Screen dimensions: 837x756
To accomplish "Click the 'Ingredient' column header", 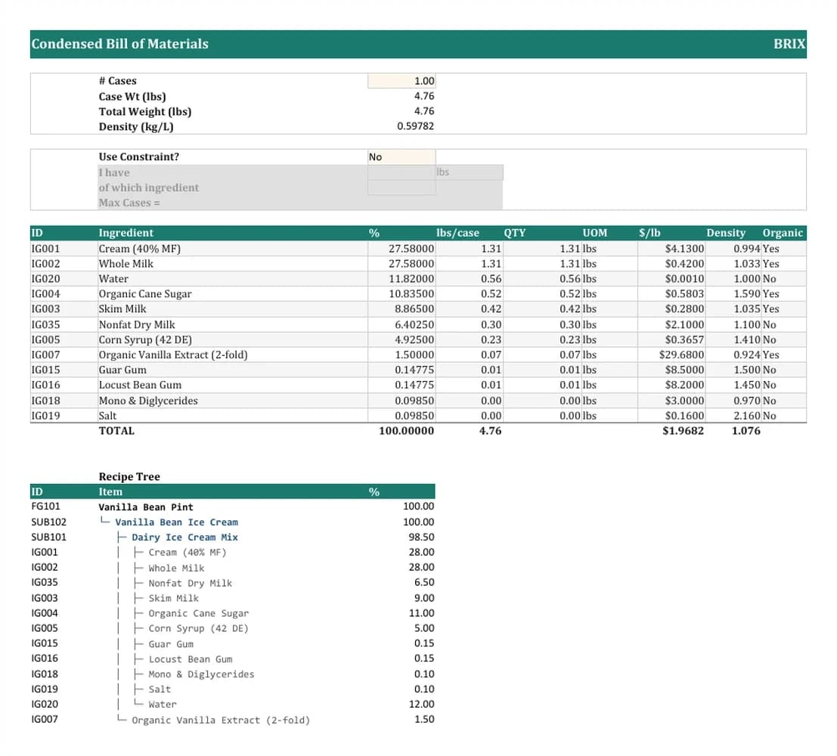I will (x=126, y=233).
